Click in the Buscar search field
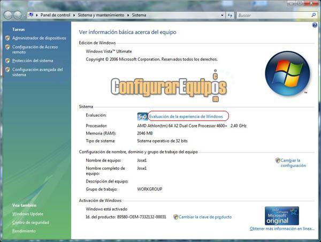 pyautogui.click(x=273, y=15)
